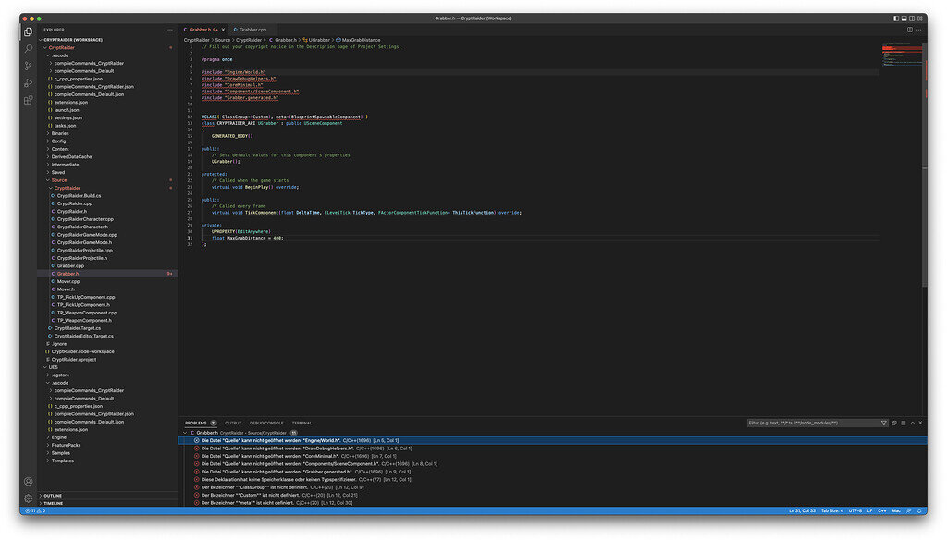Click the split editor right icon

point(909,30)
